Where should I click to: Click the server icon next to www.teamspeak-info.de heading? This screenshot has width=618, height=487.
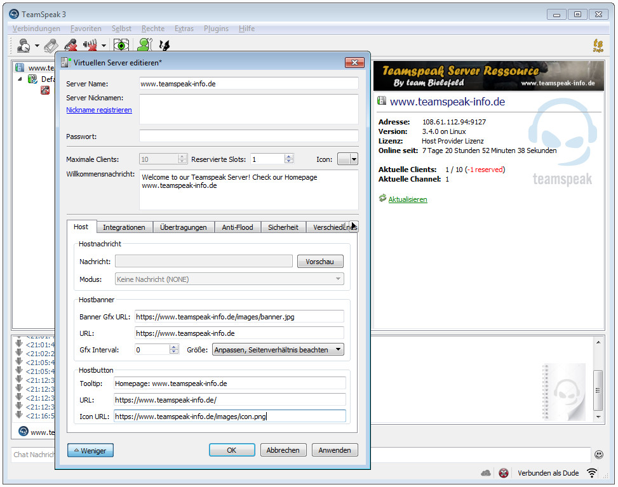click(382, 101)
